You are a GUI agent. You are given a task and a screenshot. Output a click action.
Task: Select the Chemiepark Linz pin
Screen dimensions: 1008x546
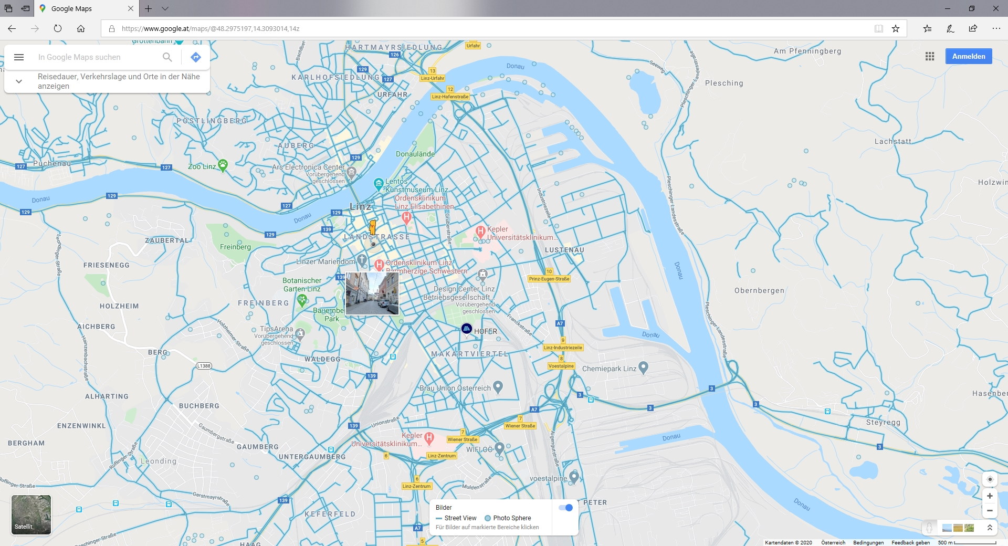(x=643, y=367)
